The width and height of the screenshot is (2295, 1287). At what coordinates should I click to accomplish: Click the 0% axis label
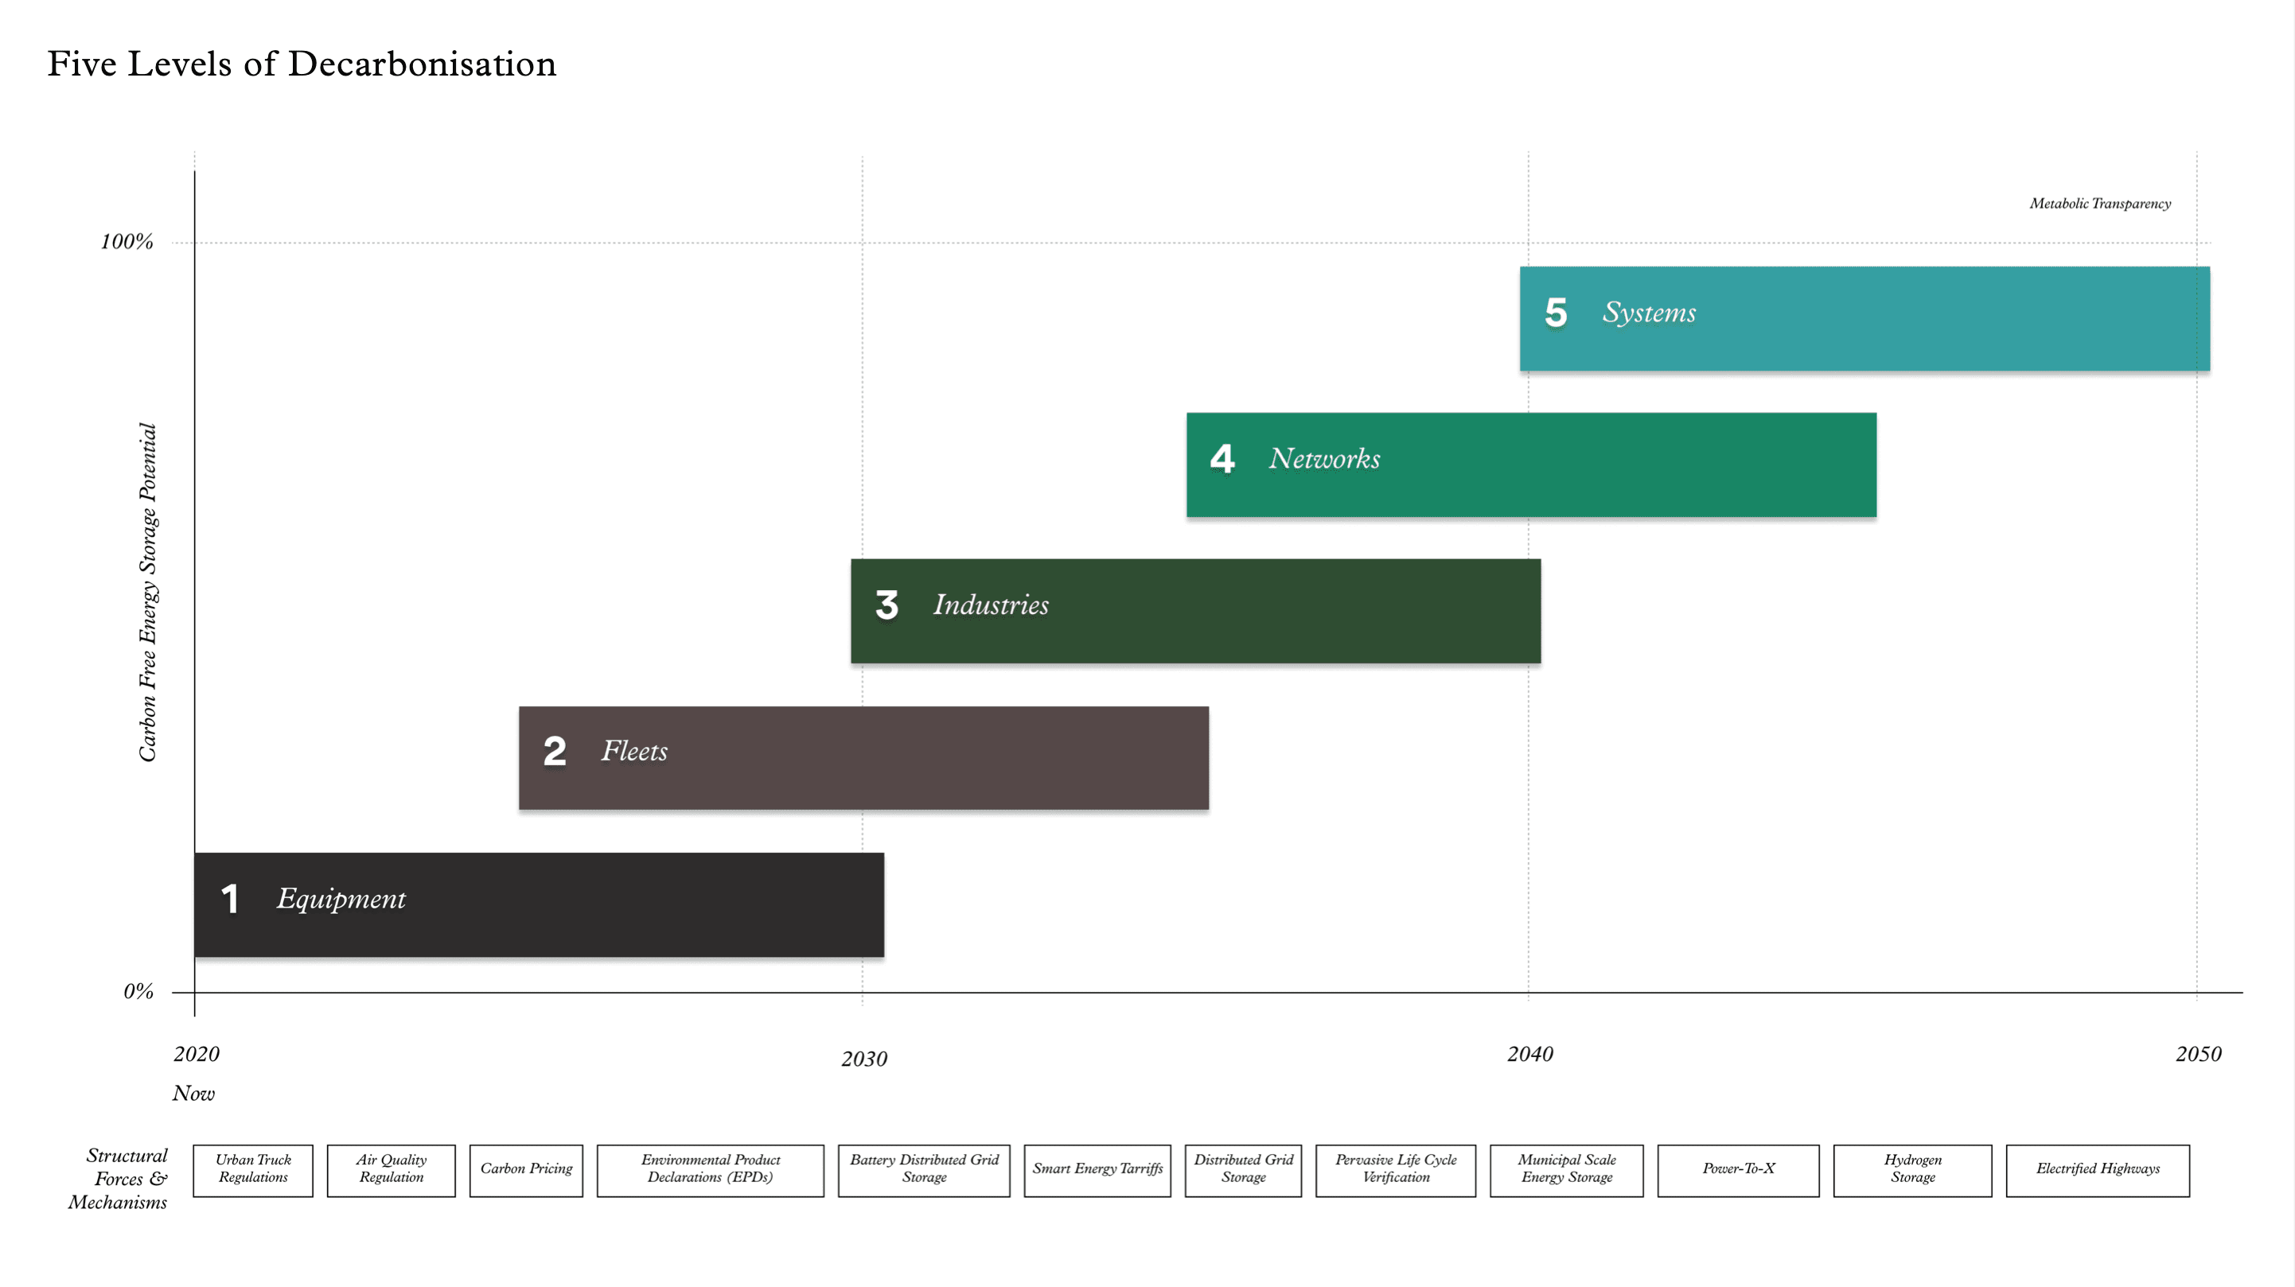pyautogui.click(x=138, y=991)
